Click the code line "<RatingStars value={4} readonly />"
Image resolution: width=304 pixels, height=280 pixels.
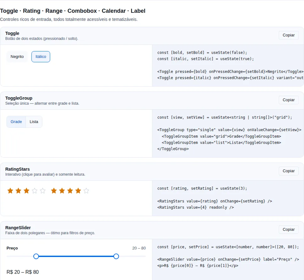pos(195,207)
